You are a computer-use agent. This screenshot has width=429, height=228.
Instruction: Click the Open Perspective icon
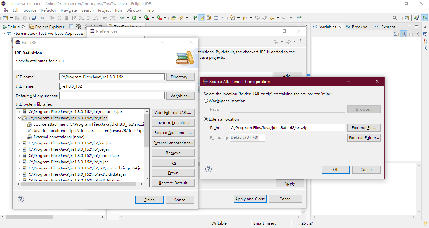click(x=407, y=18)
